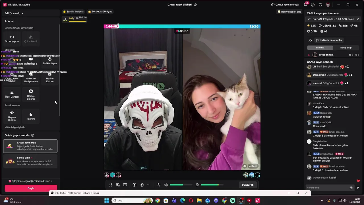Open CANLI Yayın Merkezi
Screen dimensions: 364x205
[285, 5]
